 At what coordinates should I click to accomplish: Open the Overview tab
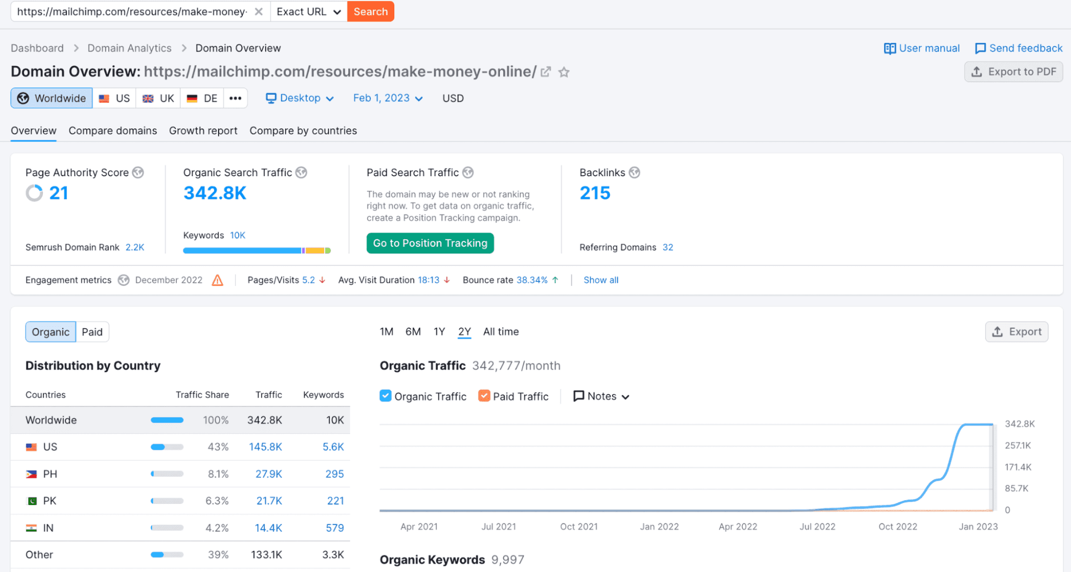click(x=33, y=130)
